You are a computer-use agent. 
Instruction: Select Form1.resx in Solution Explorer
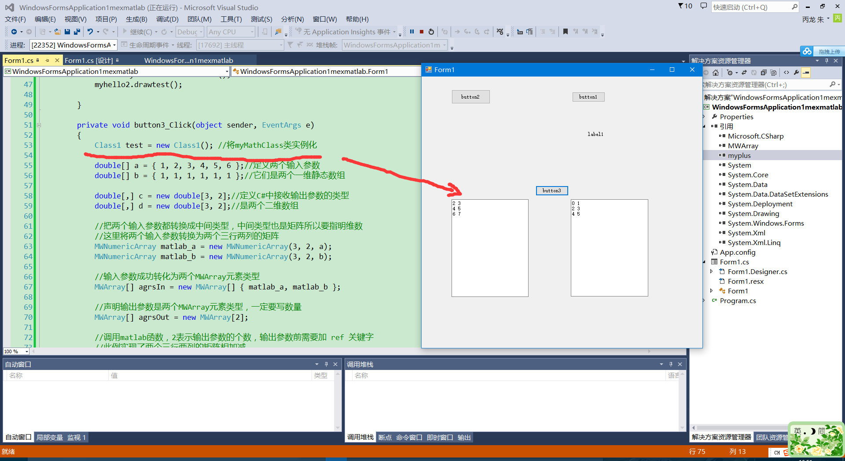coord(746,281)
